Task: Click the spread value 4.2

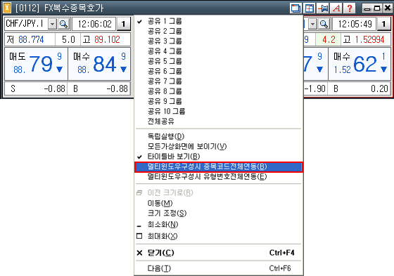Action: click(x=329, y=39)
